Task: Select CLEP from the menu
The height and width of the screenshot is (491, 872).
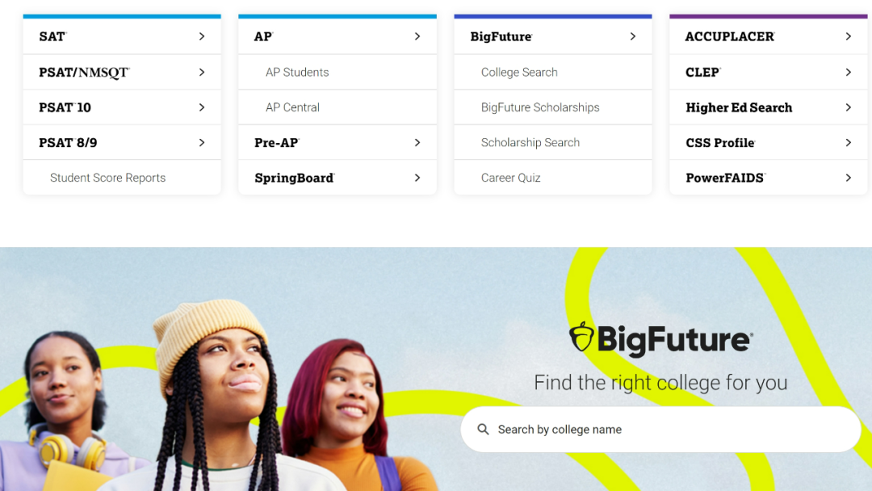Action: (768, 73)
